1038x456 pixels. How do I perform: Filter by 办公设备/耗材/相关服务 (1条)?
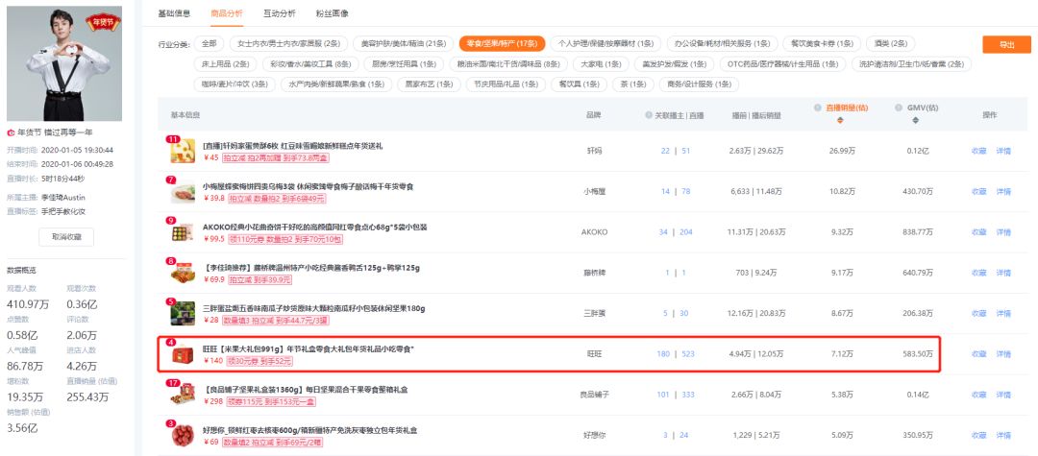pyautogui.click(x=722, y=44)
